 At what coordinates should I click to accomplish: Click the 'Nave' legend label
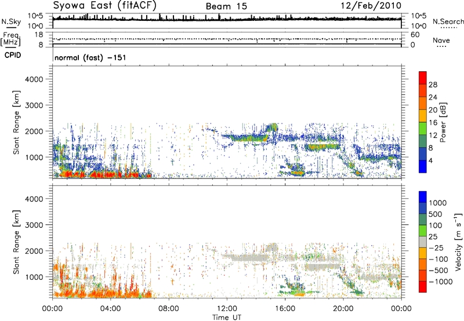click(441, 41)
